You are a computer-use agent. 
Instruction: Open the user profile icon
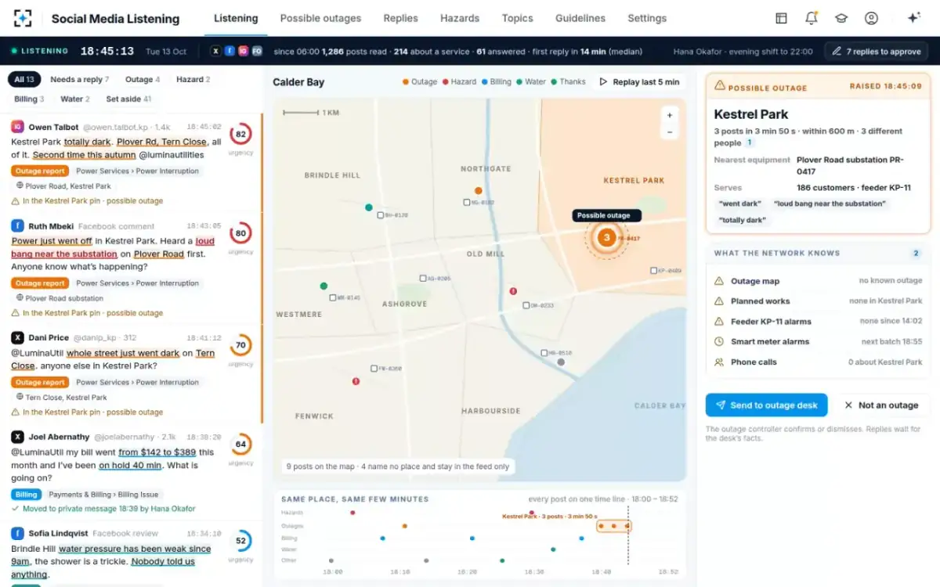point(871,18)
